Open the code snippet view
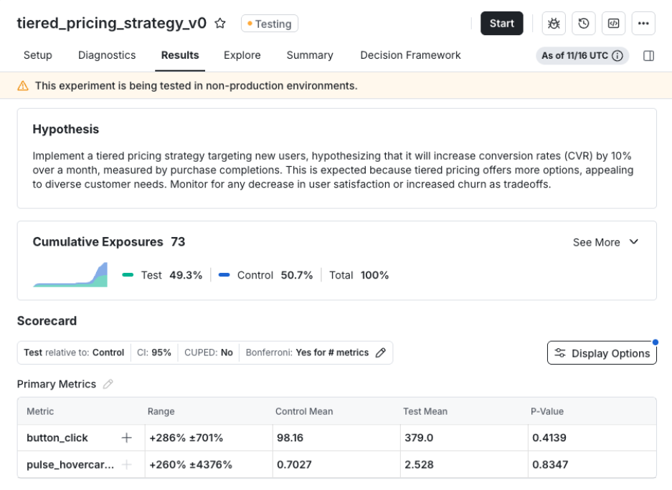672x490 pixels. [x=613, y=23]
